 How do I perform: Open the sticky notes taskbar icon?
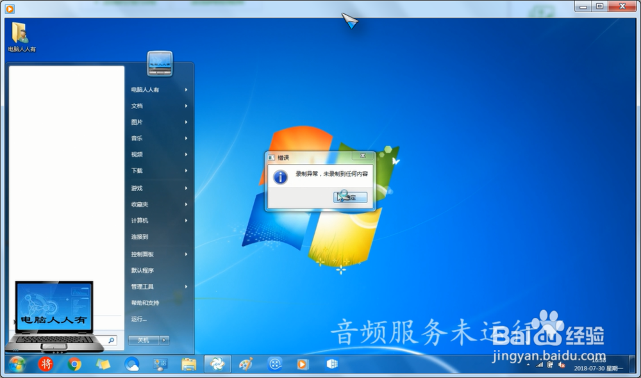pos(103,364)
